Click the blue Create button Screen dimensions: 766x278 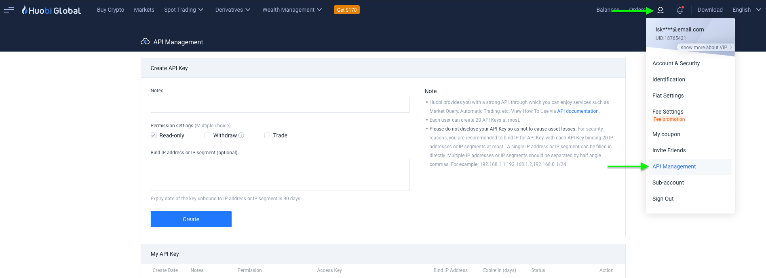pyautogui.click(x=191, y=219)
